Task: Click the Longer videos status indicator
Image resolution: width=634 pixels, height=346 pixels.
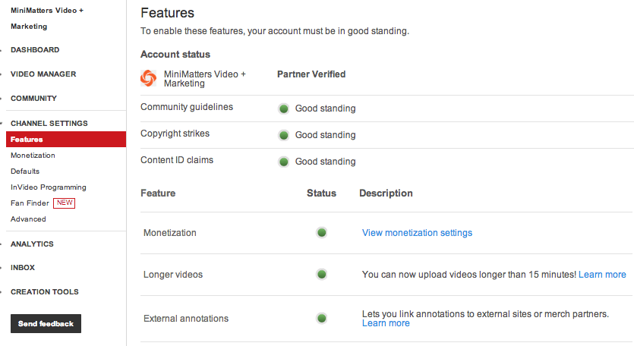Action: pyautogui.click(x=321, y=275)
